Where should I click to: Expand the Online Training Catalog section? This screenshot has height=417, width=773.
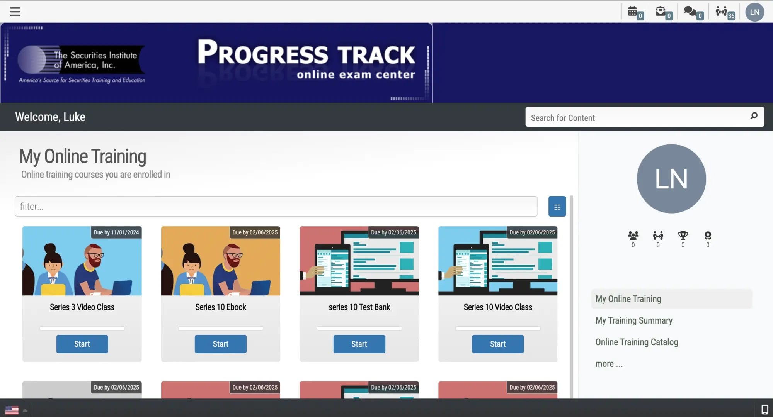coord(636,341)
